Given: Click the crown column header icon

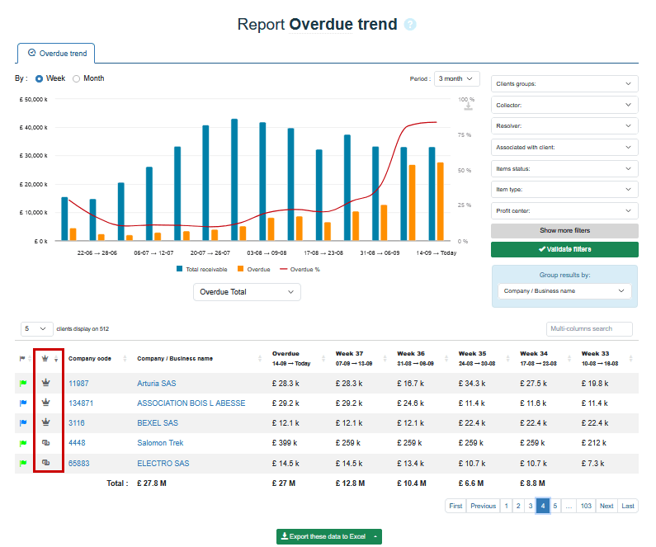Looking at the screenshot, I should (45, 358).
